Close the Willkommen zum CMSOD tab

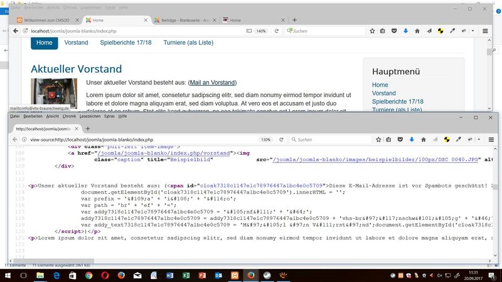pos(77,20)
